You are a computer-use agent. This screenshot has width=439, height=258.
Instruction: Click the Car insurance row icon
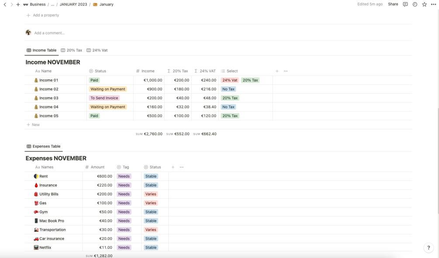pos(36,239)
